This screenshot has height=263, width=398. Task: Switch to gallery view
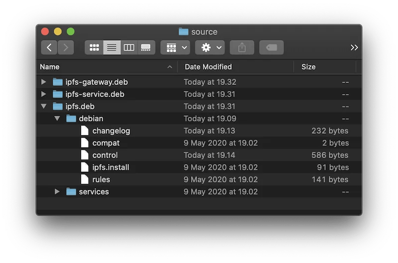[x=146, y=47]
